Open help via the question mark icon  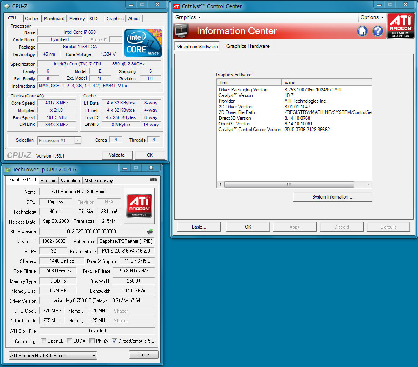click(378, 31)
